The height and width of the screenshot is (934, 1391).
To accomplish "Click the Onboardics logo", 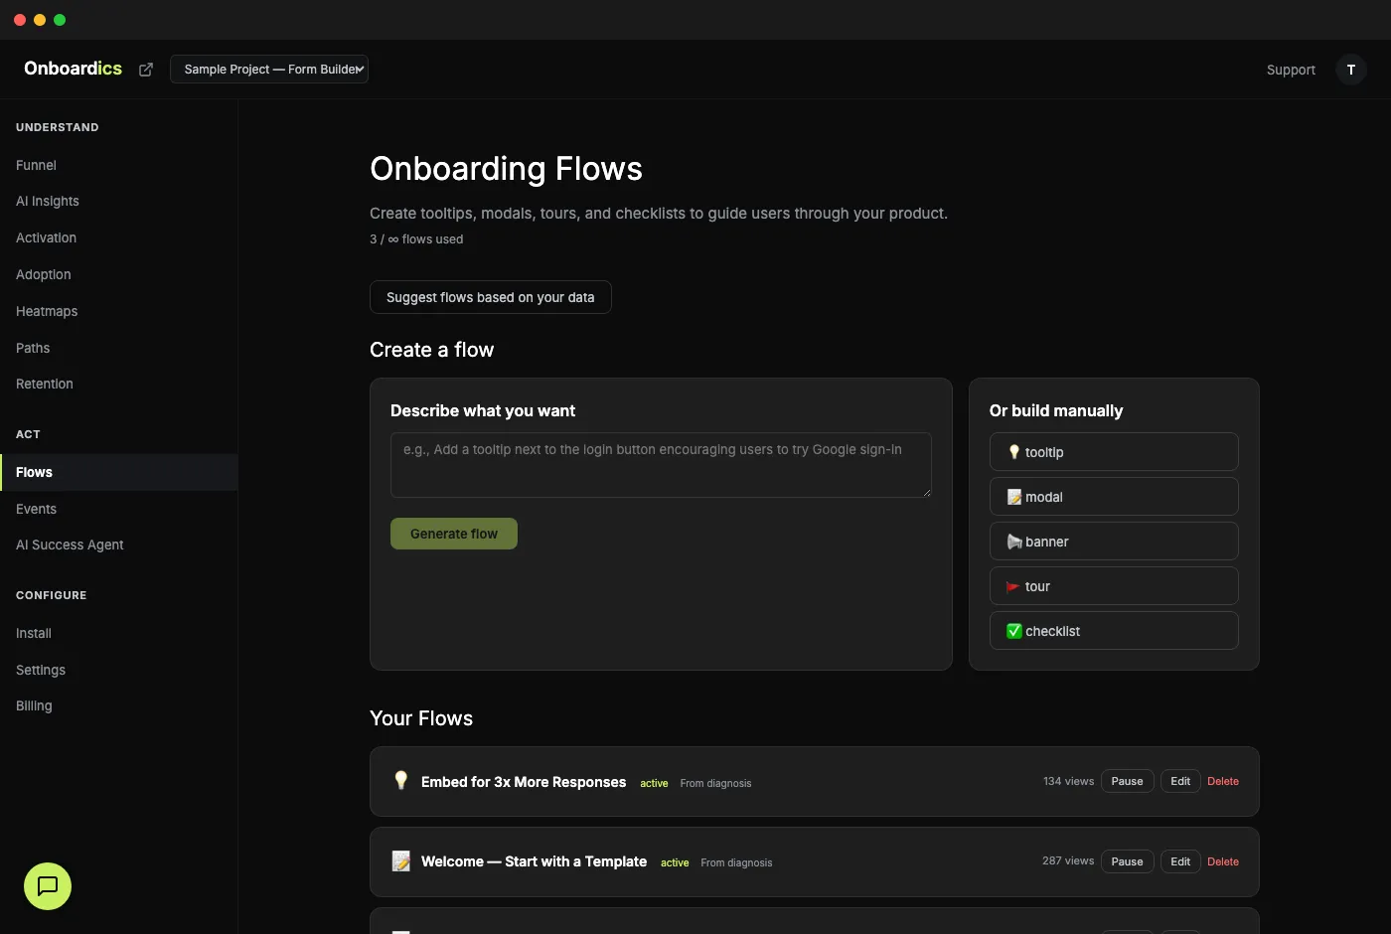I will (x=73, y=68).
